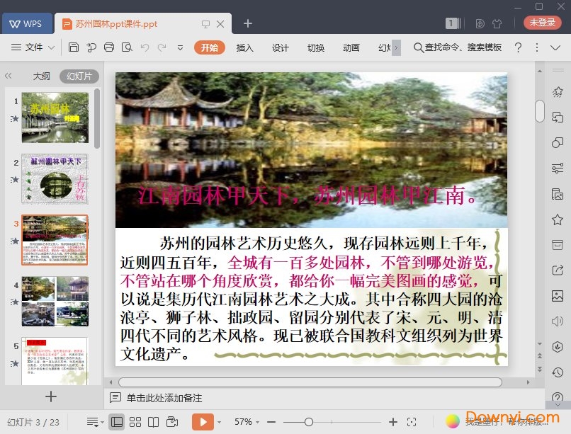This screenshot has height=434, width=571.
Task: Click the Print icon in toolbar
Action: tap(109, 47)
